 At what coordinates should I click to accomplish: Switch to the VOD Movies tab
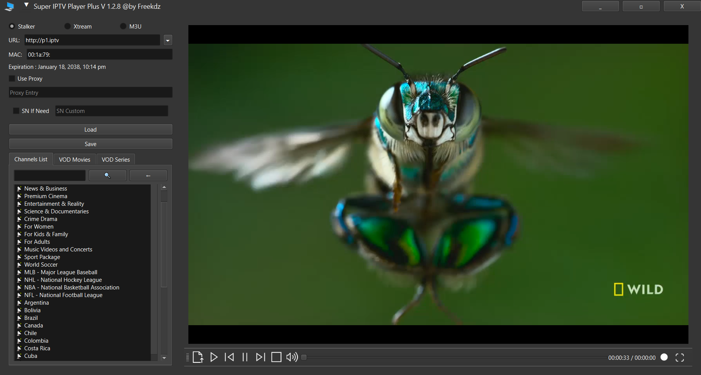tap(75, 159)
